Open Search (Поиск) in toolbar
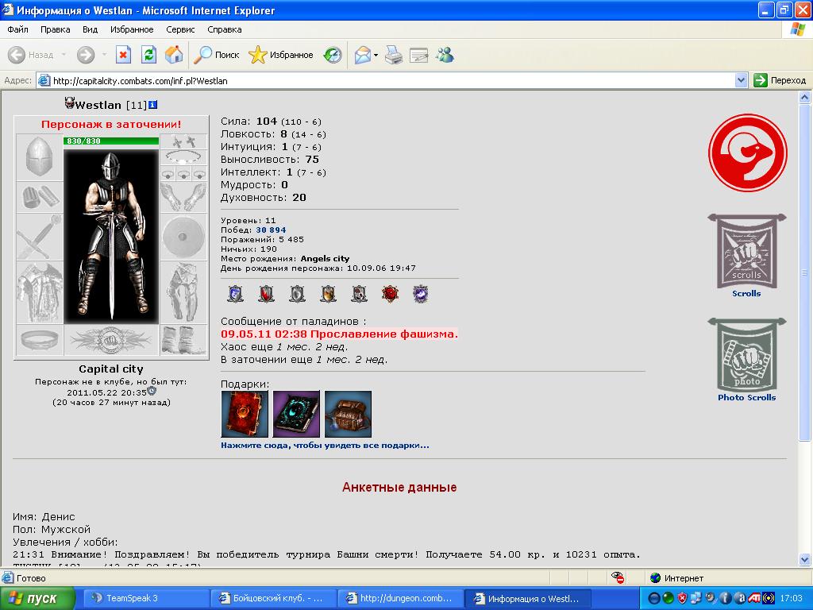This screenshot has height=610, width=813. tap(216, 55)
